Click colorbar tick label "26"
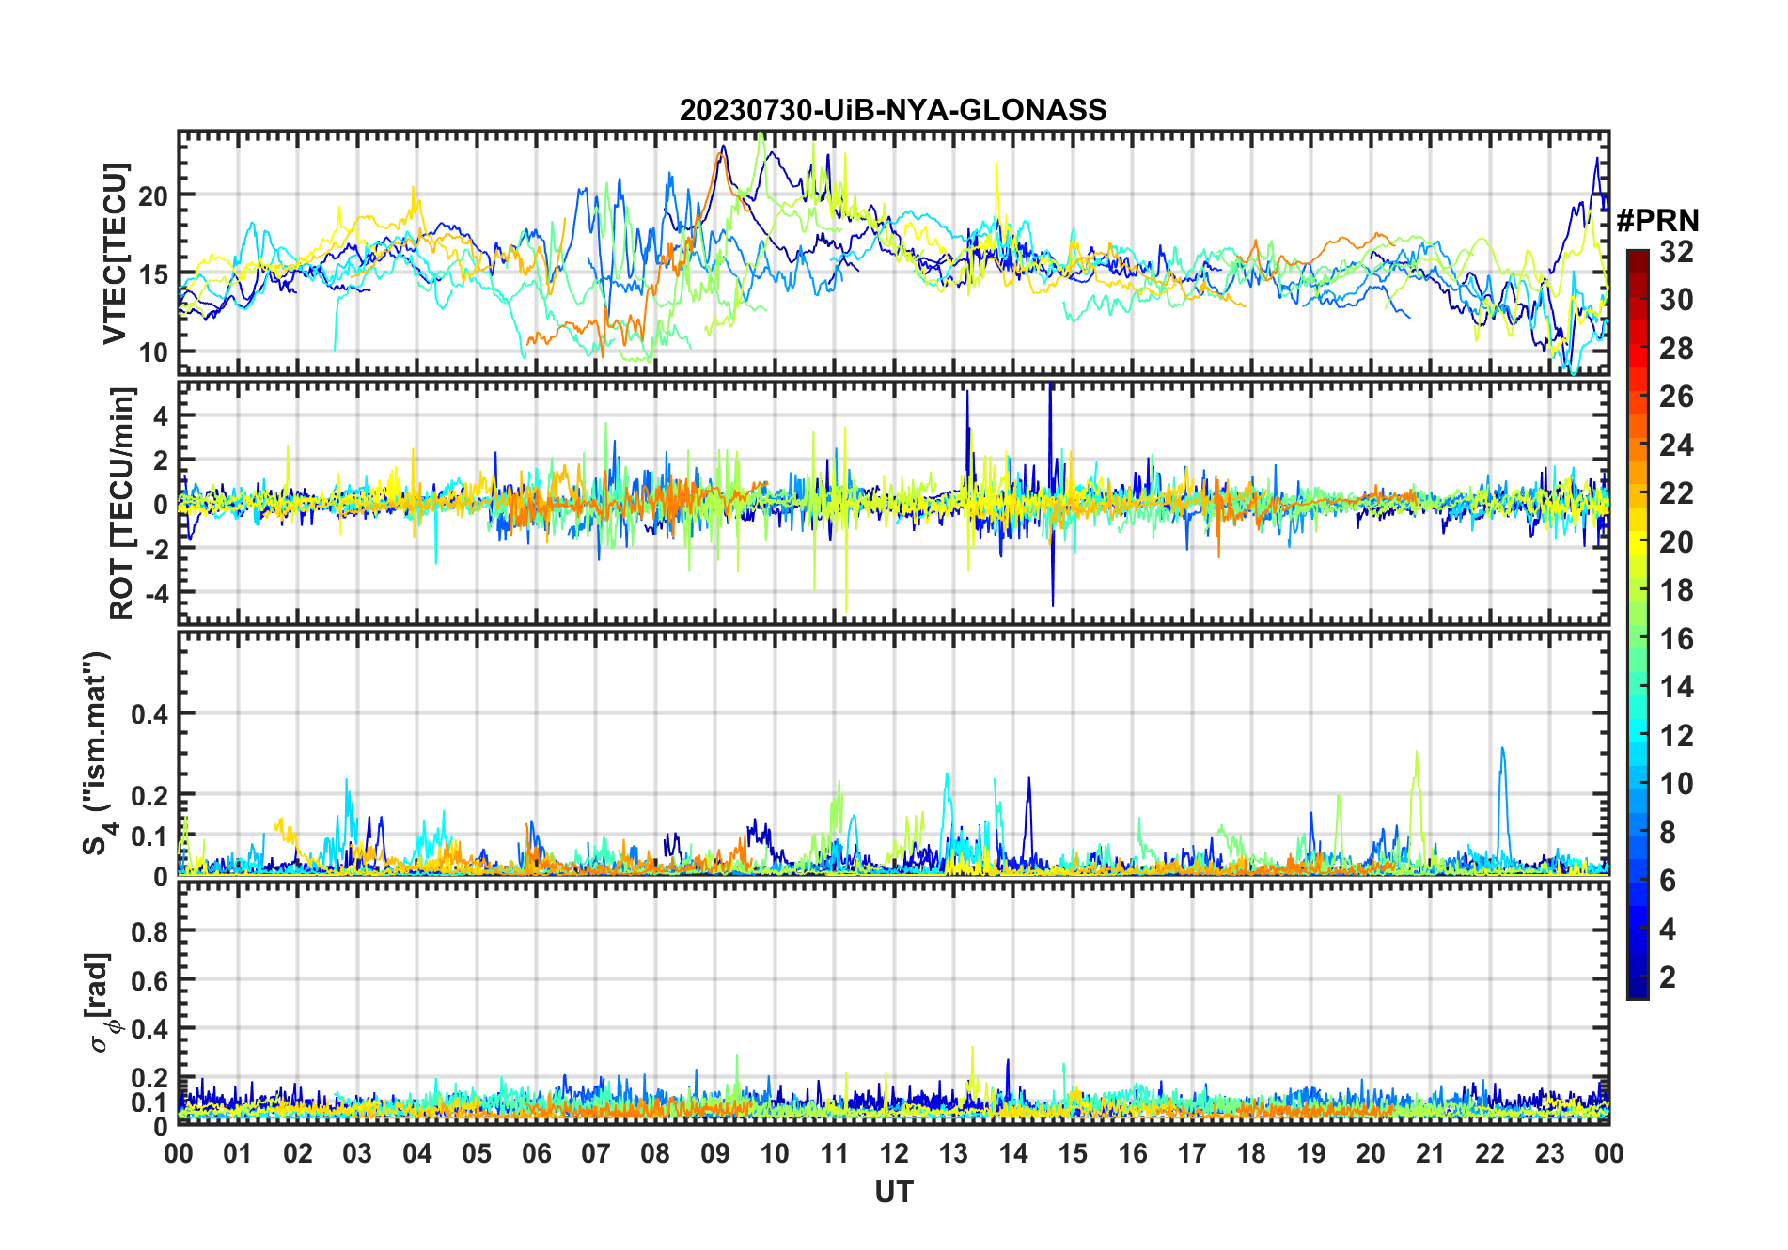Viewport: 1788px width, 1250px height. click(x=1676, y=397)
